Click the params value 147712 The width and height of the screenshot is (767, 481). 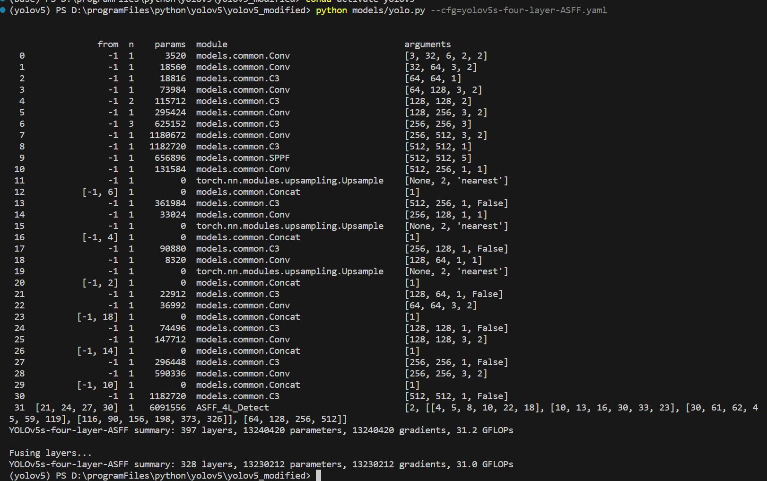[170, 339]
